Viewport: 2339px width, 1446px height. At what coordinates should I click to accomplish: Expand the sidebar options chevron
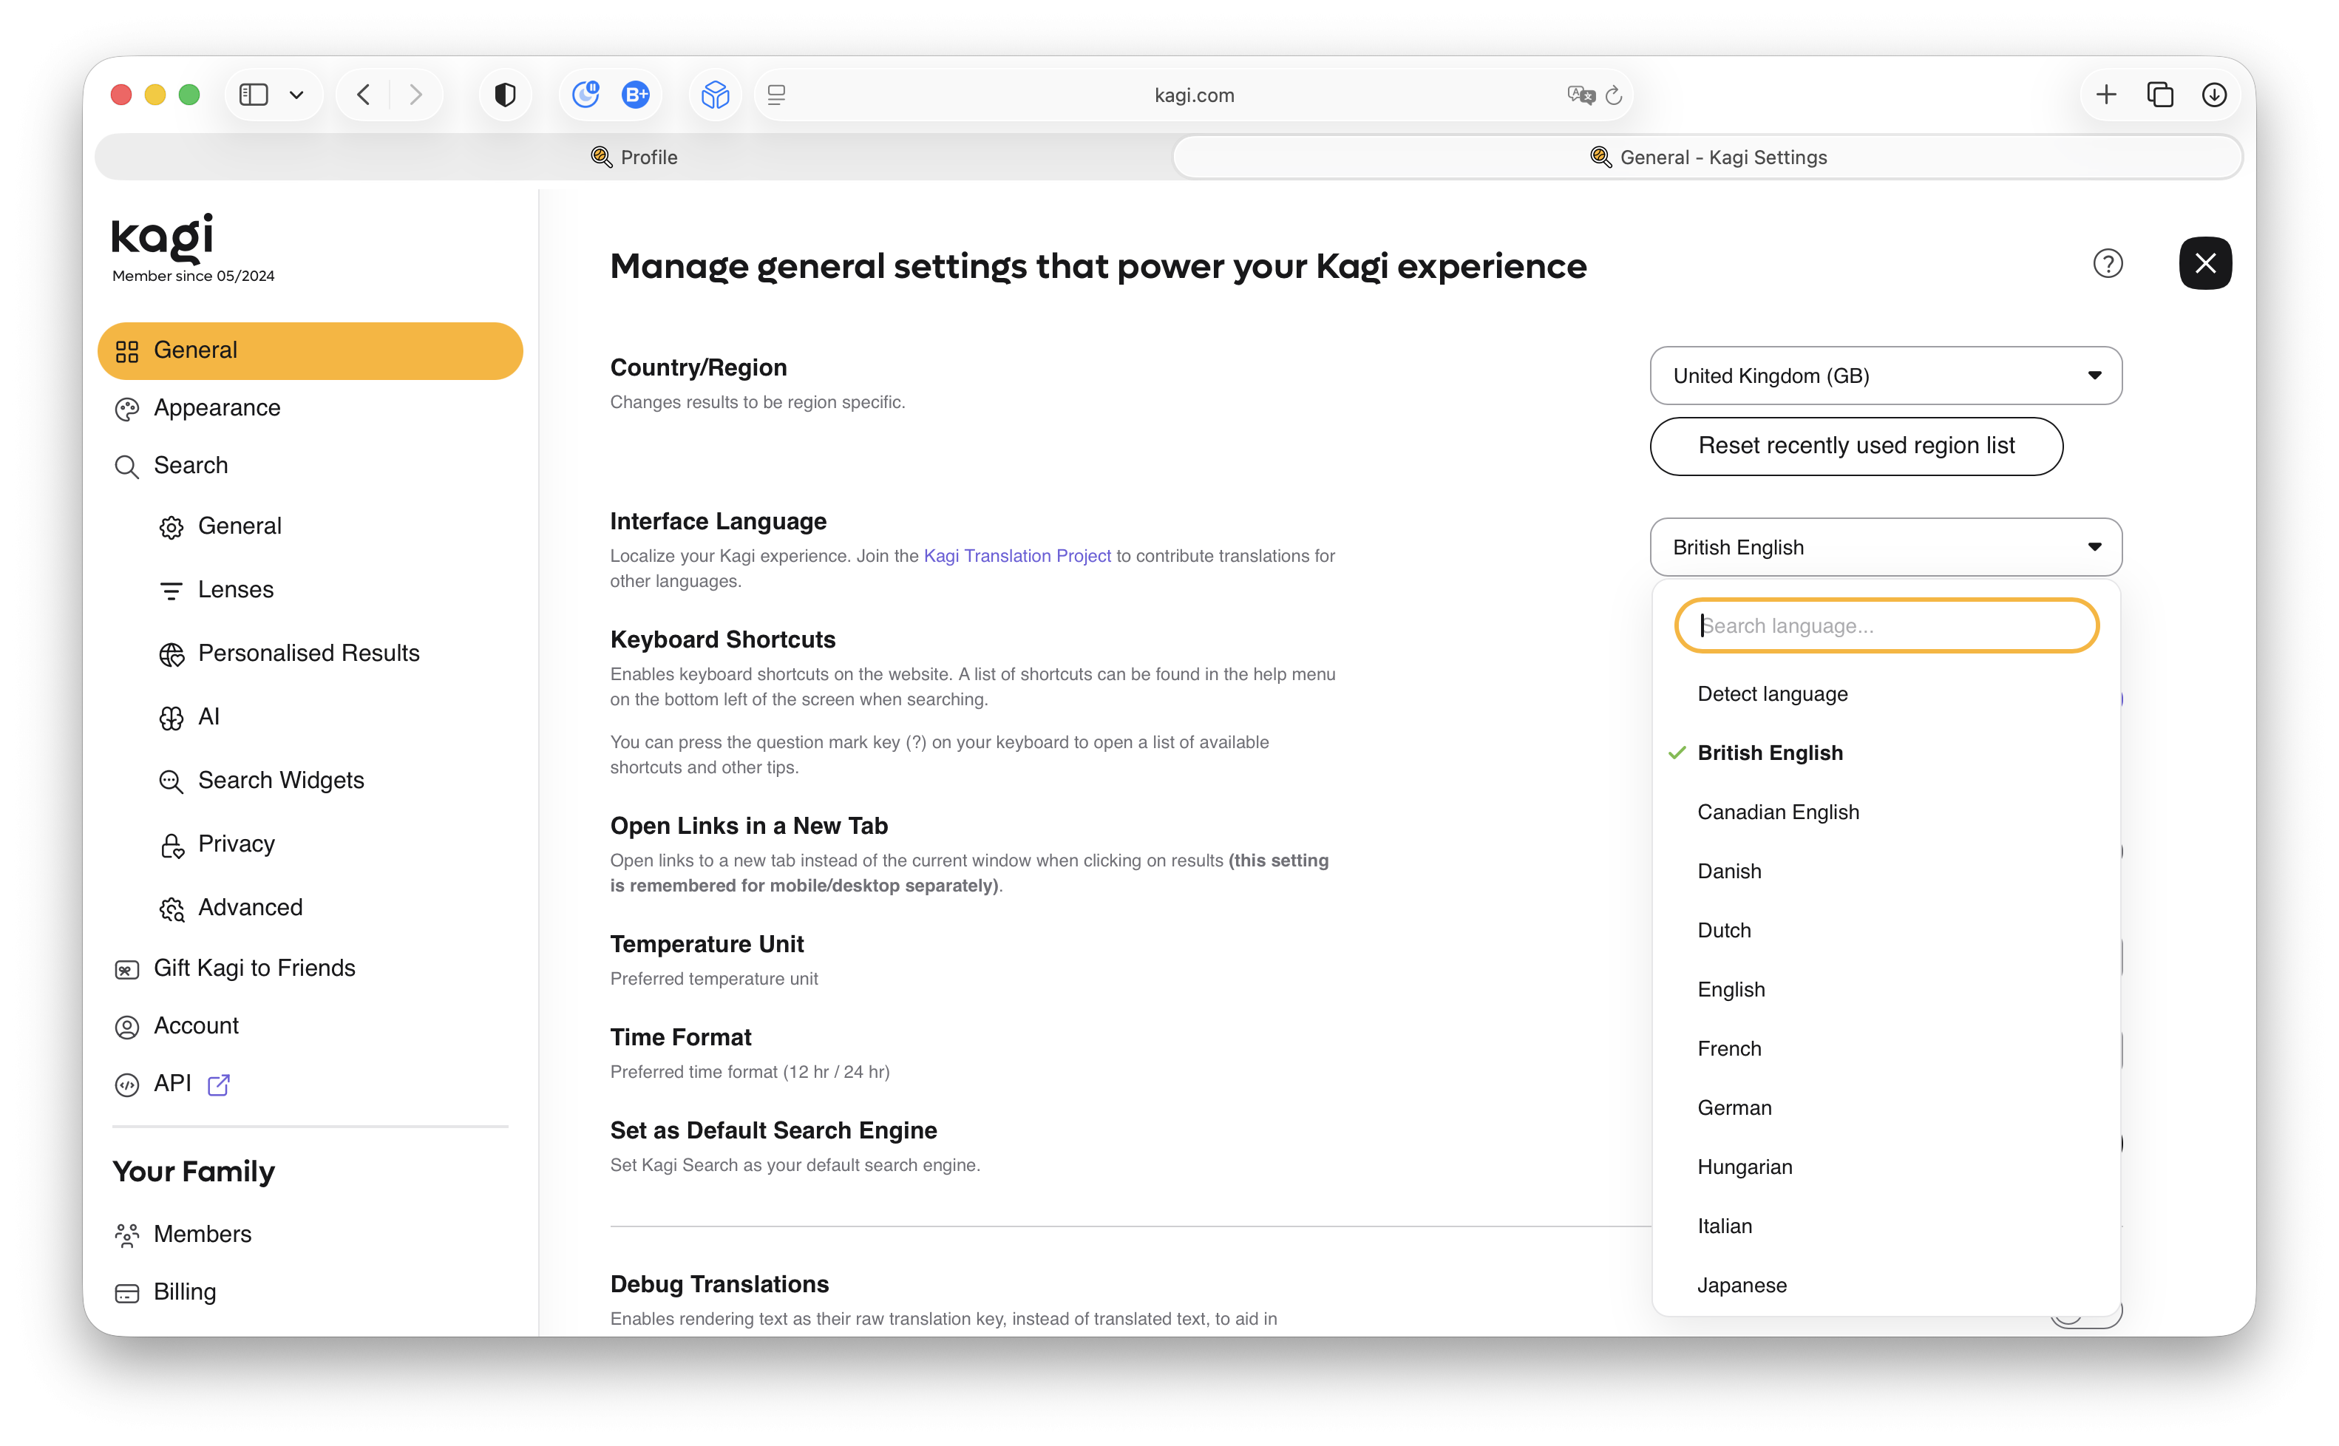296,95
